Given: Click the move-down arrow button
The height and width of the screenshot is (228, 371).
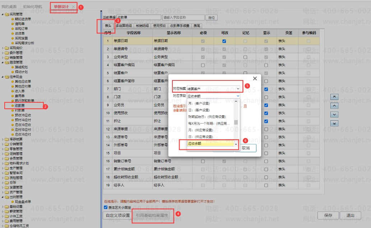Looking at the screenshot, I should click(334, 115).
